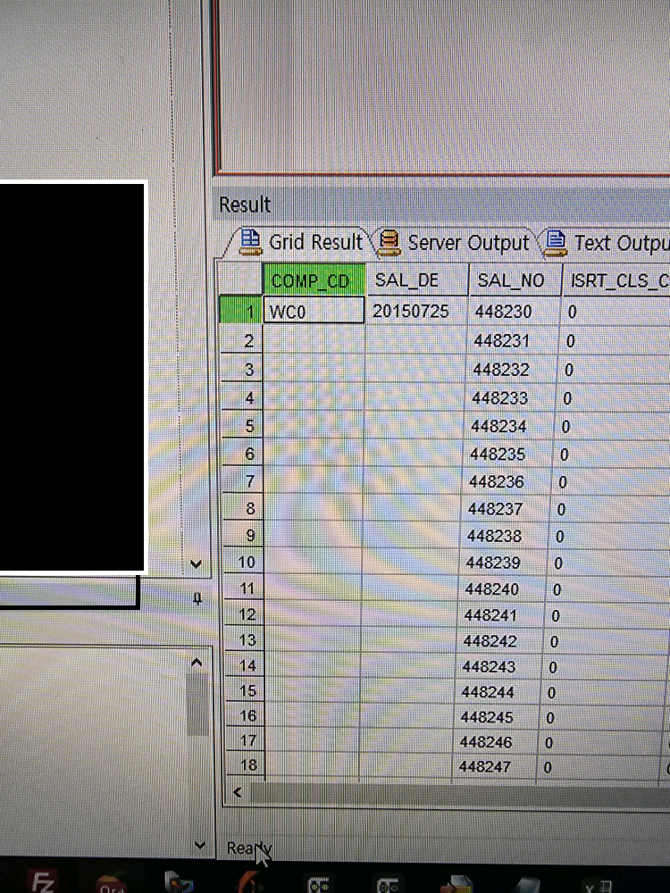The width and height of the screenshot is (670, 893).
Task: Select cell with value 448232
Action: coord(510,370)
